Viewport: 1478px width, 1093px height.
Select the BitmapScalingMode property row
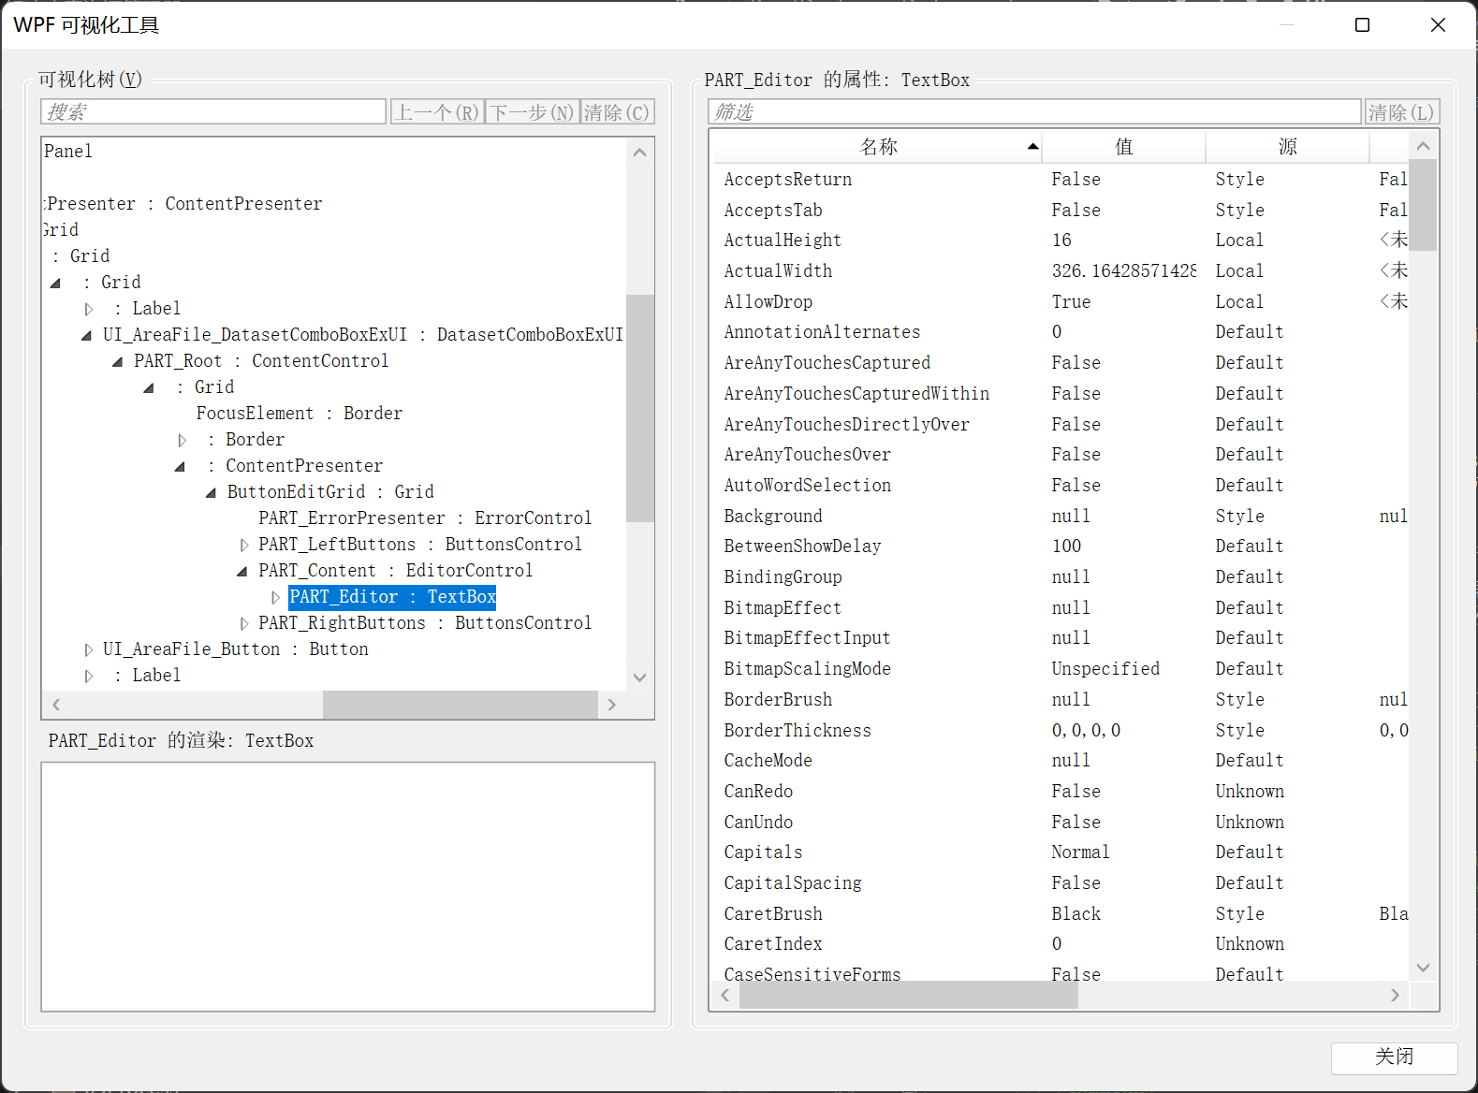pos(1060,669)
